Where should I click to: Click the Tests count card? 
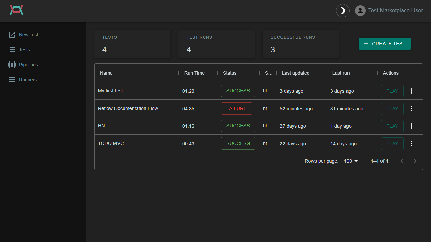(132, 44)
